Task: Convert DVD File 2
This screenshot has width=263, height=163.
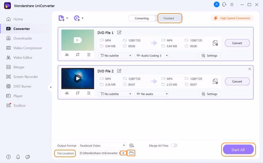Action: coord(237,81)
